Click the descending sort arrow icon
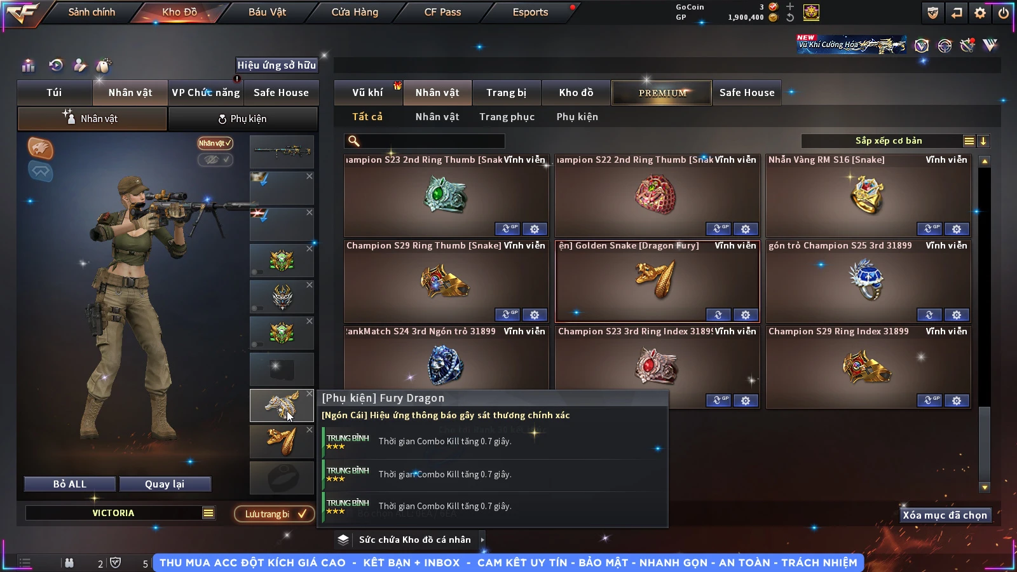The height and width of the screenshot is (572, 1017). [983, 141]
